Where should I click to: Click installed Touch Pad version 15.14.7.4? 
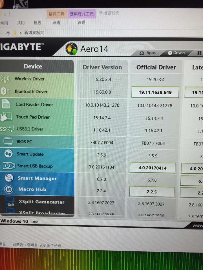pos(102,118)
